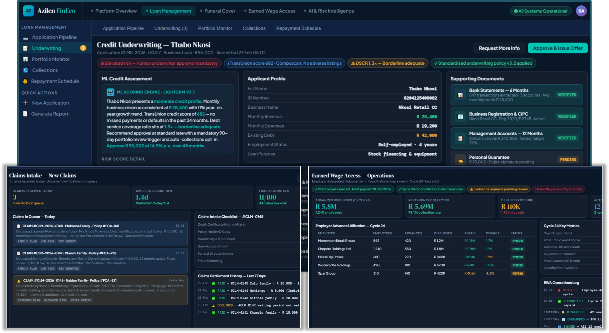
Task: Expand claim #CLM-2026-0146 Naidoo Family card
Action: pyautogui.click(x=100, y=290)
